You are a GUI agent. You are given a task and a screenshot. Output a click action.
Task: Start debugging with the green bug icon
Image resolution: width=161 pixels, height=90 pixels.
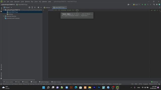coord(145,4)
